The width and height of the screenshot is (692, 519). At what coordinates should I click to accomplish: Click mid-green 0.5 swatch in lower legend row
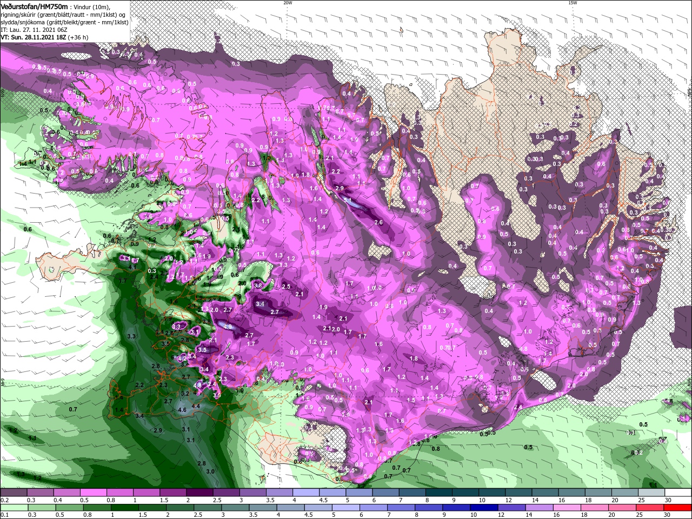pos(69,508)
